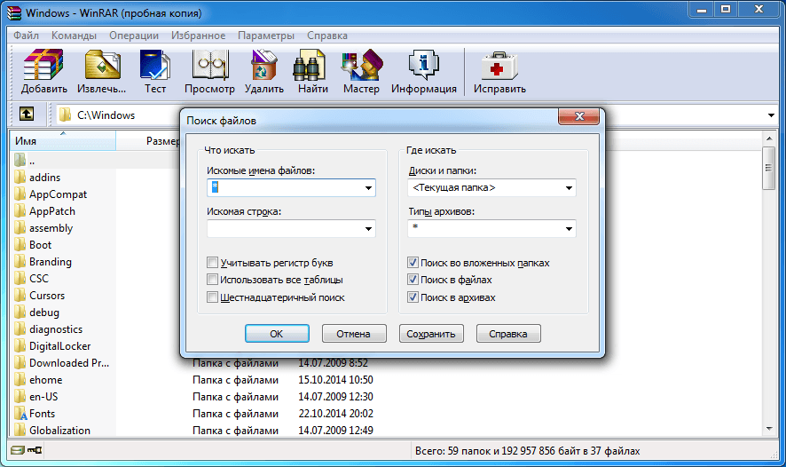
Task: Sort by the Имя column header
Action: (63, 141)
